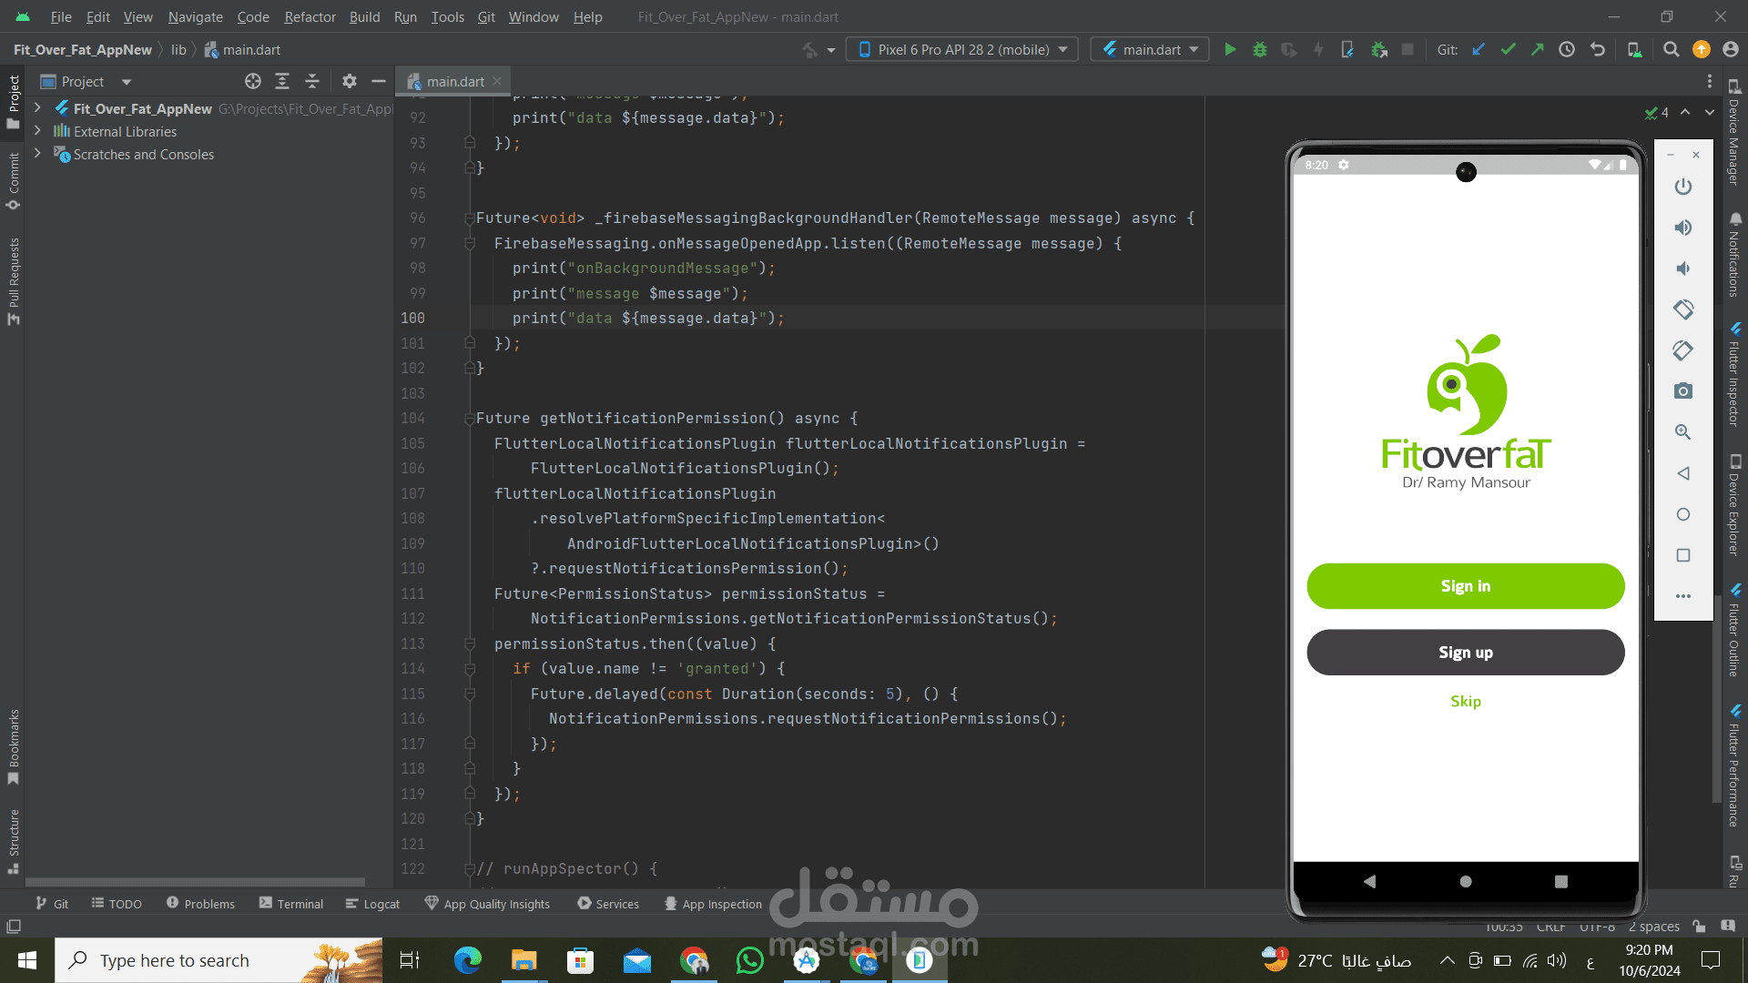Collapse the getNotificationPermission function fold

470,419
